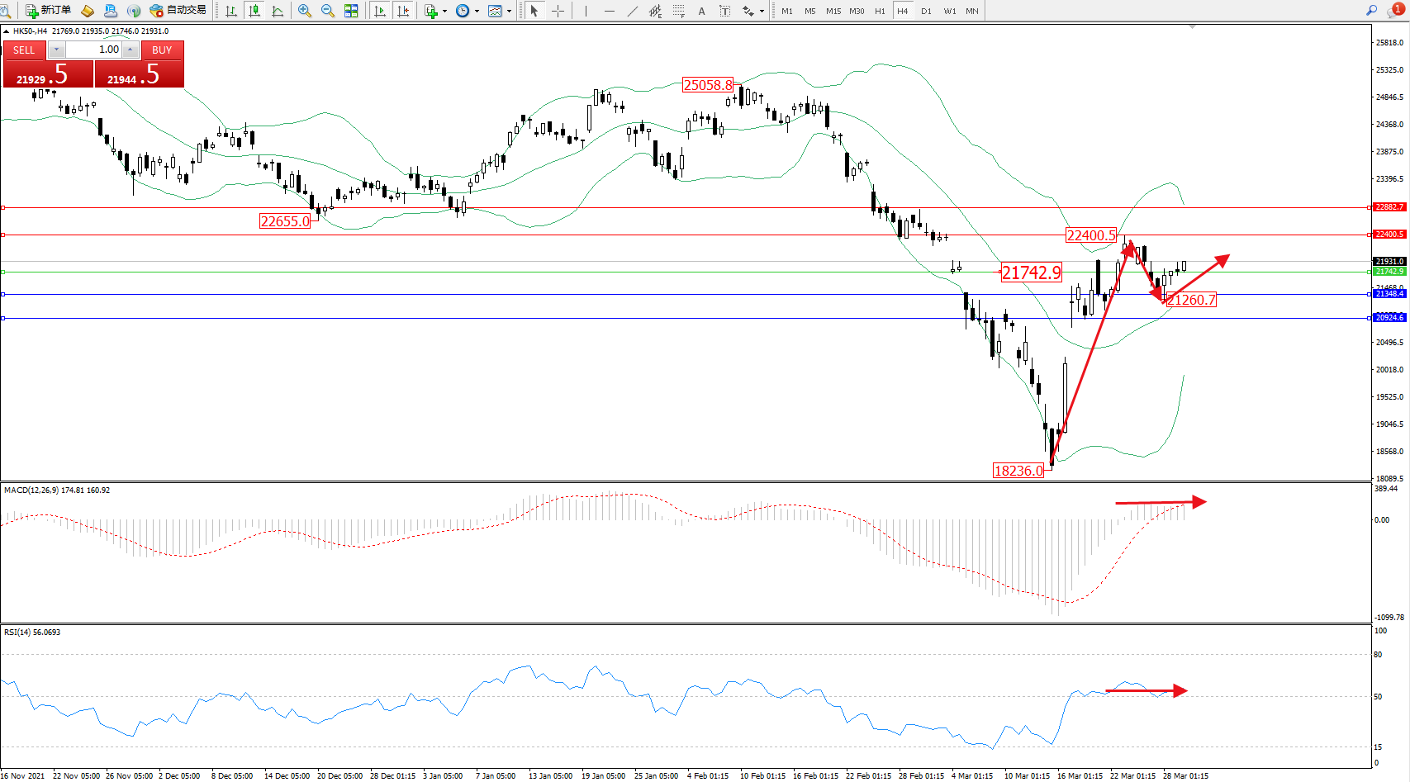Switch chart to bar chart mode
Screen dimensions: 1410x782
[231, 11]
